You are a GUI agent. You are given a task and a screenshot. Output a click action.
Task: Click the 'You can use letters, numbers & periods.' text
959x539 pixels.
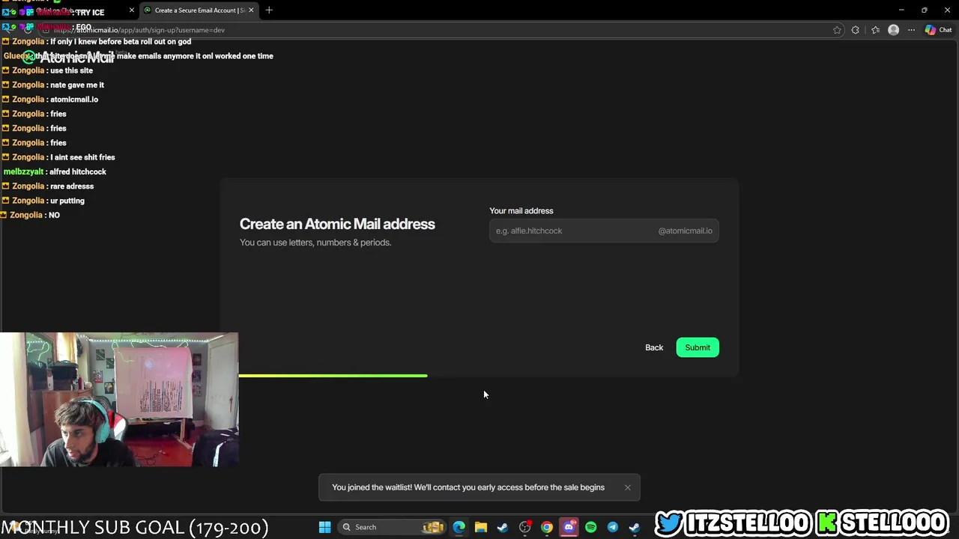(x=315, y=243)
